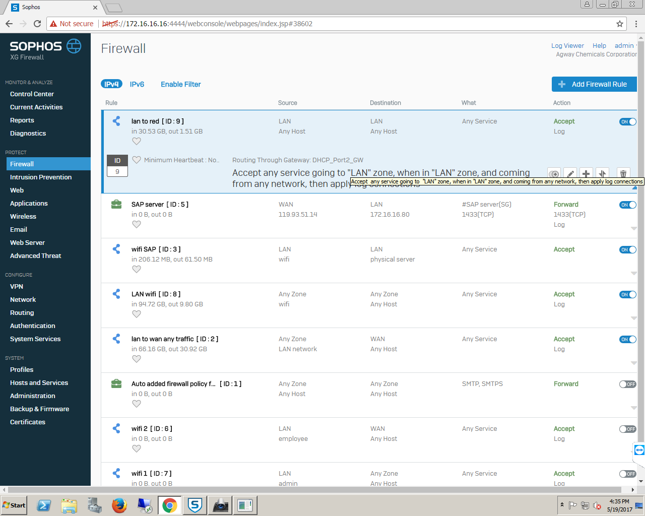Expand the SAP server rule details arrow
Screen dimensions: 645x516
click(x=634, y=228)
